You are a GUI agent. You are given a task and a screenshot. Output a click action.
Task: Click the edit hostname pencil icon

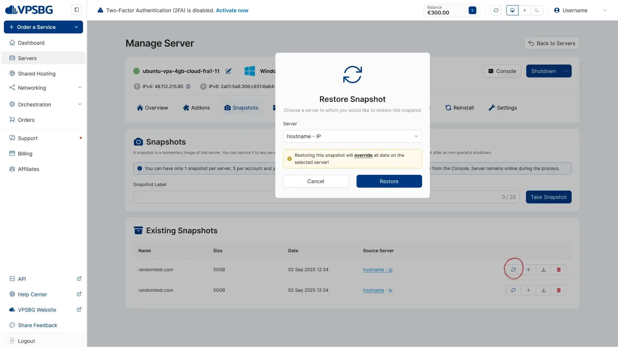[229, 71]
